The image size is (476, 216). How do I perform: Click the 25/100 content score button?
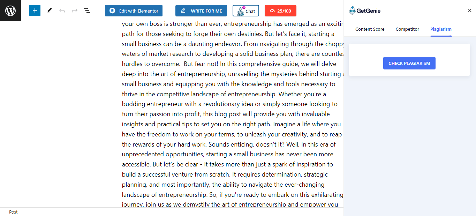click(x=280, y=11)
